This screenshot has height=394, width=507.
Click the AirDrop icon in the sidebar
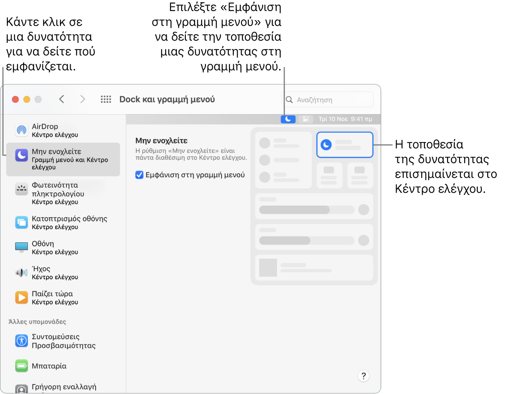tap(22, 130)
